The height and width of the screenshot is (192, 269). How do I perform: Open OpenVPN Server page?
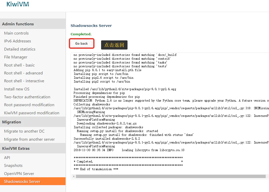19,174
